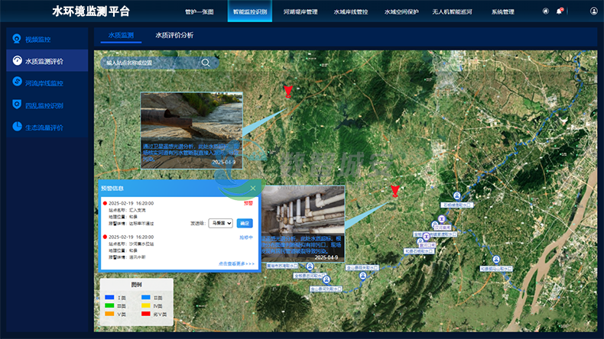
Task: Click the search magnifier icon in map search
Action: [205, 63]
